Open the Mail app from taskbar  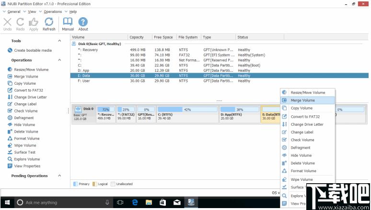coord(177,202)
